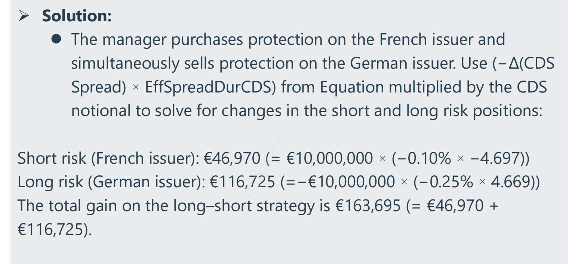Select the "Solution:" heading
Image resolution: width=578 pixels, height=264 pixels.
tap(77, 16)
